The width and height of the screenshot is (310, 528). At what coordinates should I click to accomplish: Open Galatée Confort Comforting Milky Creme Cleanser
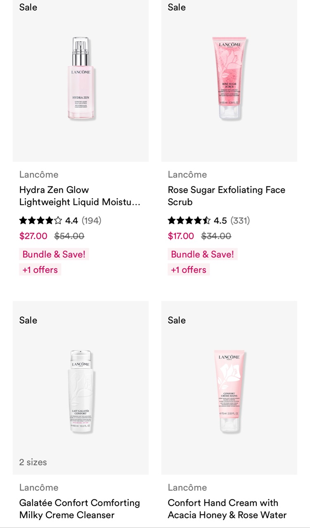click(79, 509)
